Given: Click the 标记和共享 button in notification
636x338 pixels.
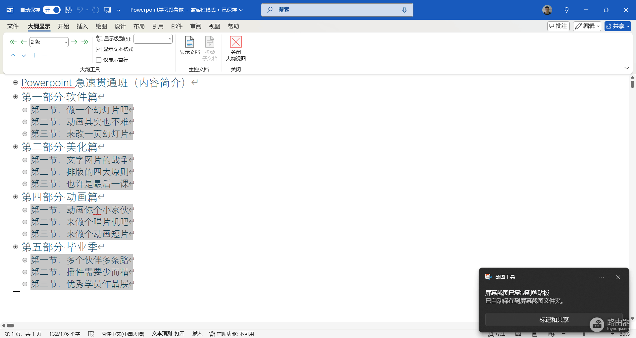Looking at the screenshot, I should [554, 319].
